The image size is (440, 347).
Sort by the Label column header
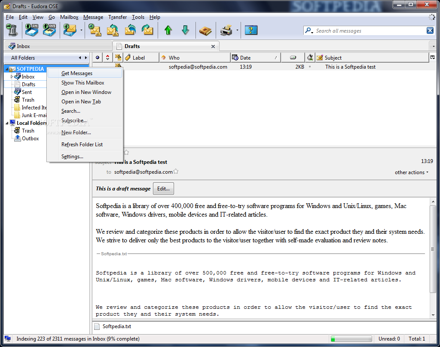141,58
